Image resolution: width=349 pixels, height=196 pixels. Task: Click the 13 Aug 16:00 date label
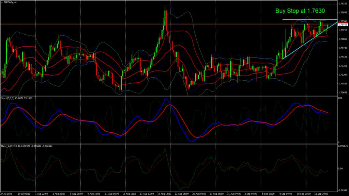pyautogui.click(x=129, y=194)
